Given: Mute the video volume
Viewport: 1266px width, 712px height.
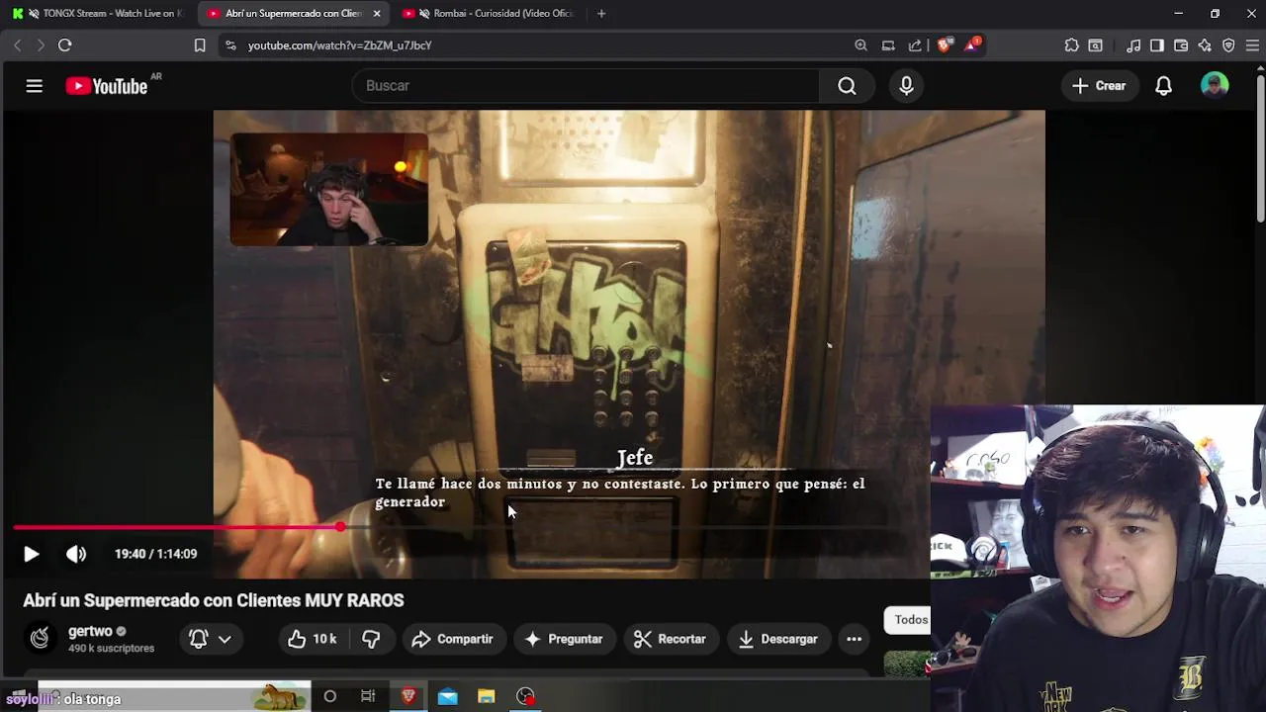Looking at the screenshot, I should click(76, 554).
